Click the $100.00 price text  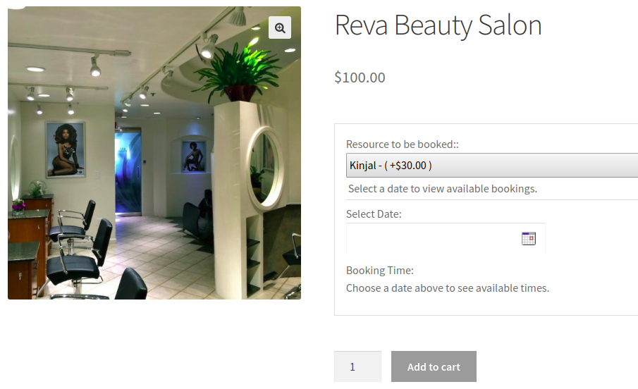coord(360,78)
